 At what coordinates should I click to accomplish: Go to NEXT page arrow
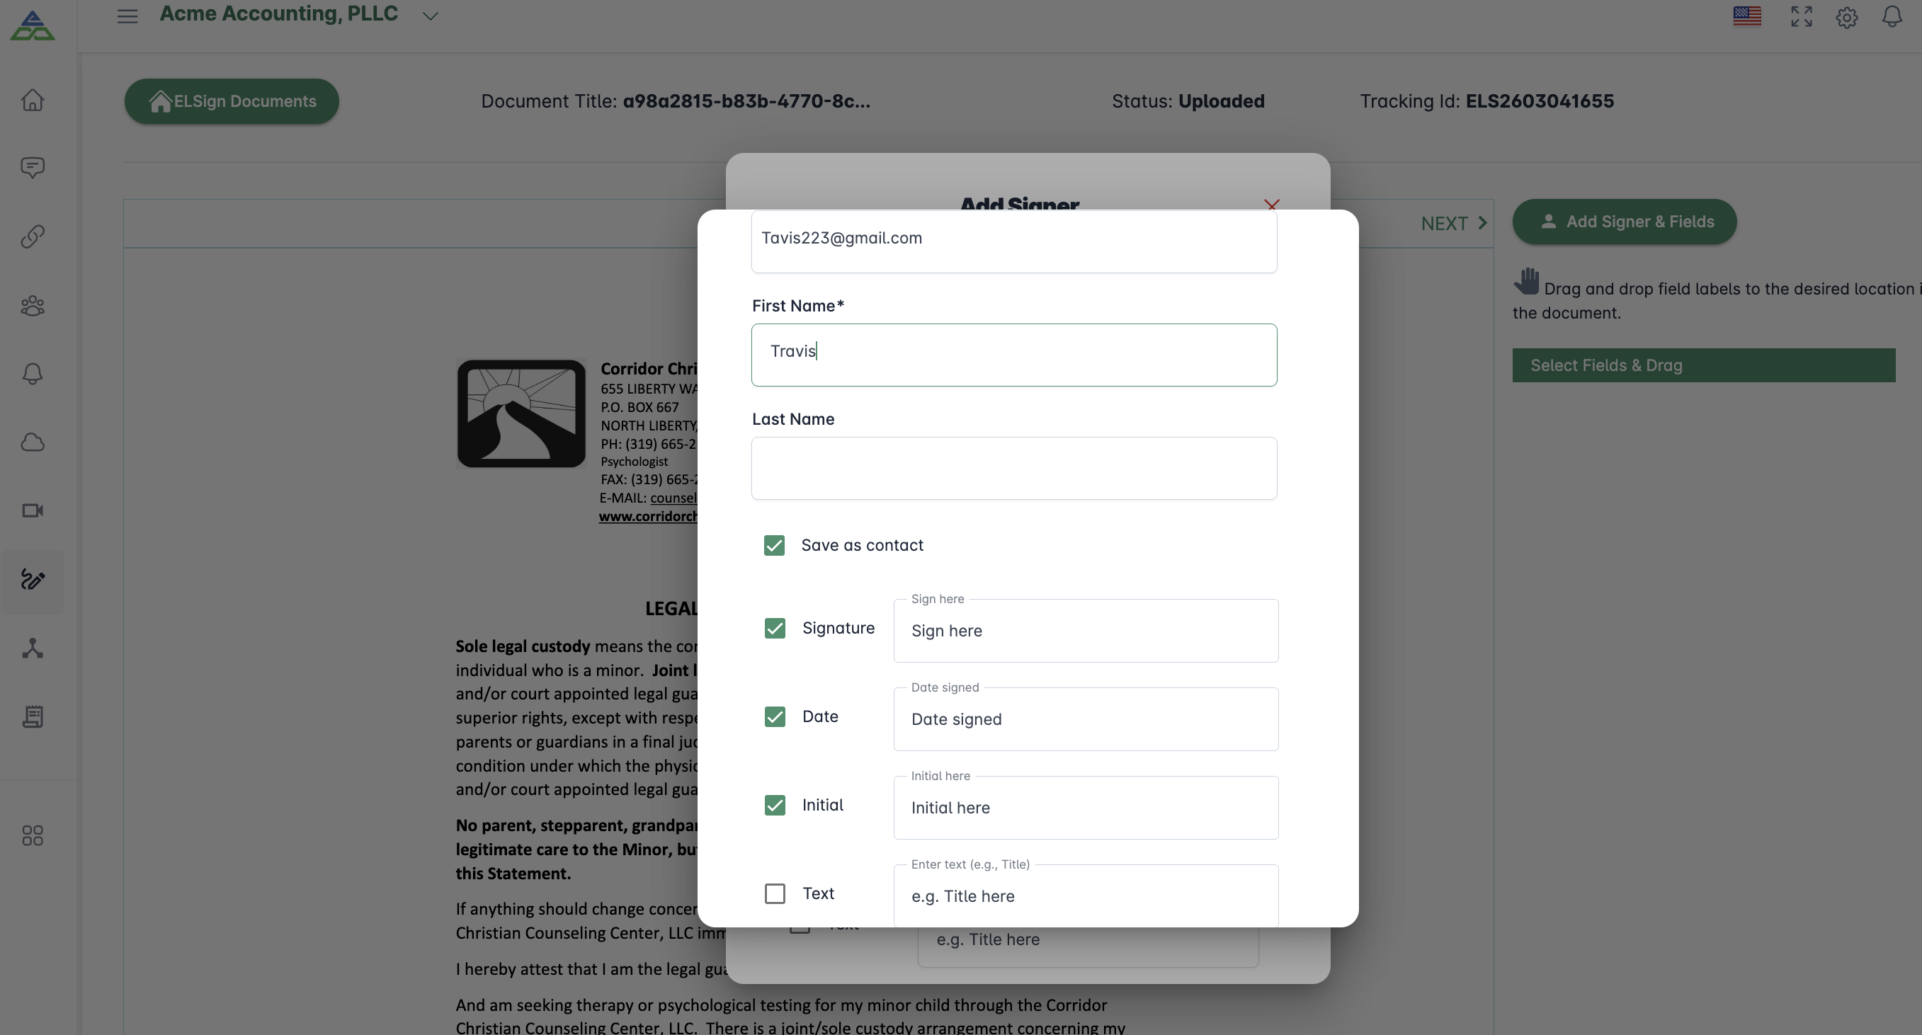pyautogui.click(x=1453, y=224)
